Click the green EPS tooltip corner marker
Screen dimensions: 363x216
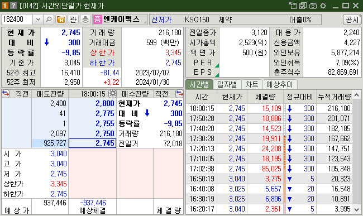click(x=217, y=75)
